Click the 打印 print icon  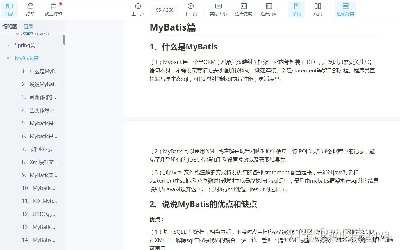30,10
